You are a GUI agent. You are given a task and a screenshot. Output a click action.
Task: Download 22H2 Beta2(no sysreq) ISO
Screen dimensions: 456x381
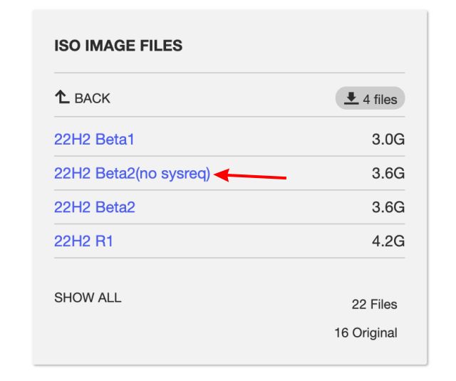tap(133, 174)
